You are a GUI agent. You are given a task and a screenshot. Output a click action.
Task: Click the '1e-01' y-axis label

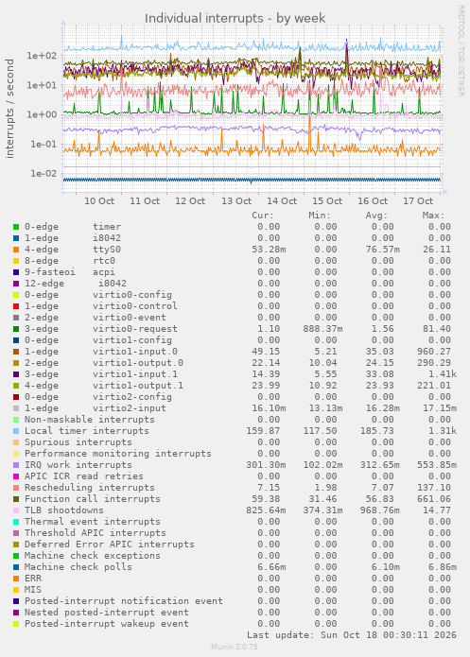coord(43,145)
